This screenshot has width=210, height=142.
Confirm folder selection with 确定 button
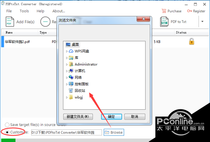pos(111,117)
